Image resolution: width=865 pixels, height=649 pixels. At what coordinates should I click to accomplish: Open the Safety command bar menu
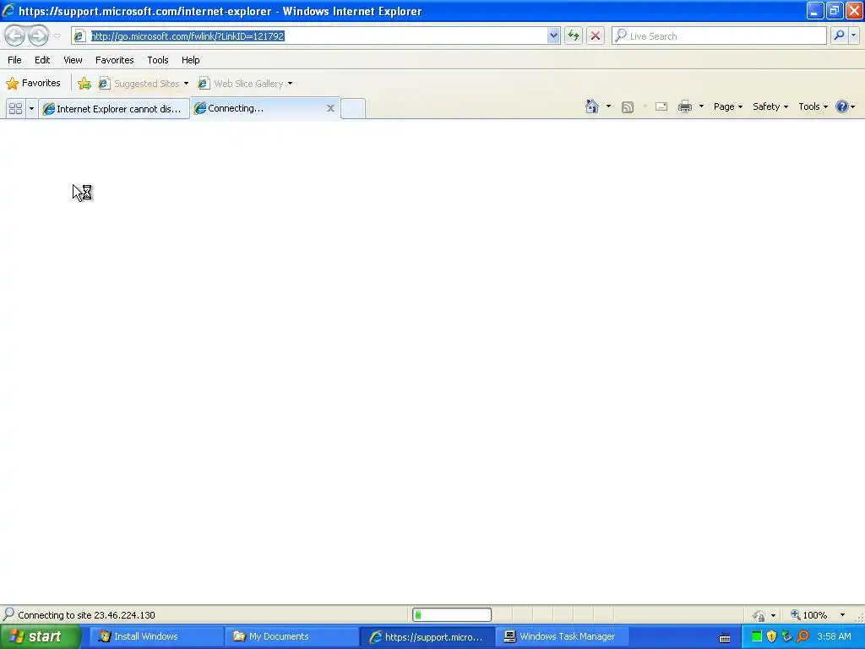pos(770,106)
